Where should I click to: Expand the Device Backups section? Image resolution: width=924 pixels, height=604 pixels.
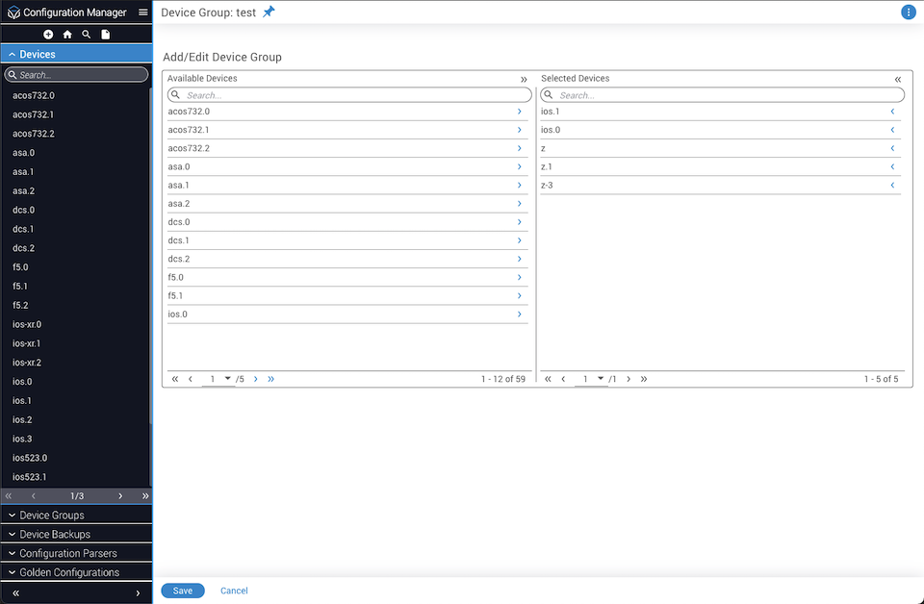pos(77,535)
